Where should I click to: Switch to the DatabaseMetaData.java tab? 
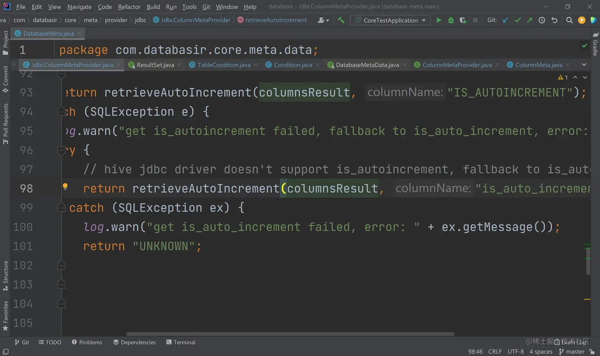367,65
